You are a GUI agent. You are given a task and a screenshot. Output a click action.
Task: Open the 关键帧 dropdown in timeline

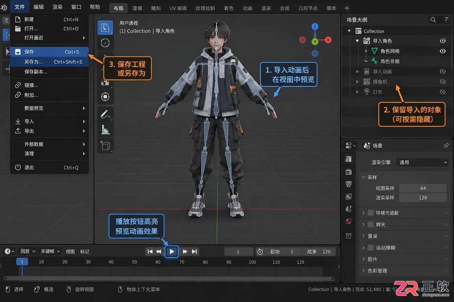[50, 251]
